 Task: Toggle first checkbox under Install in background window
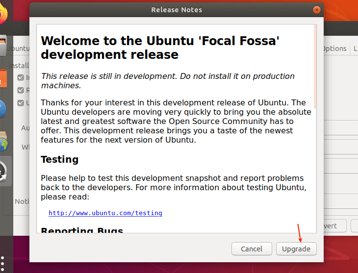coord(21,77)
